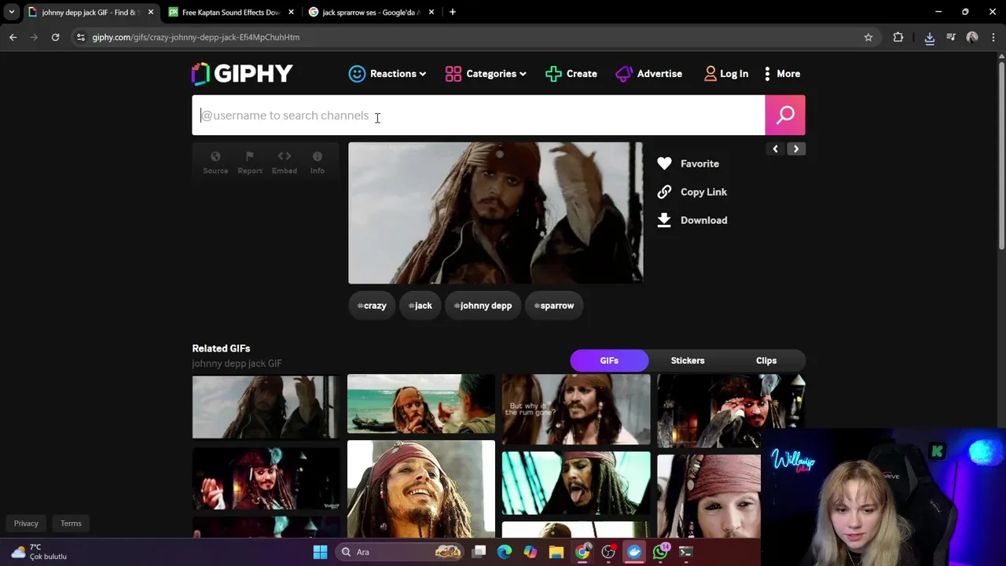The width and height of the screenshot is (1006, 566).
Task: Expand the Reactions dropdown
Action: click(x=387, y=74)
